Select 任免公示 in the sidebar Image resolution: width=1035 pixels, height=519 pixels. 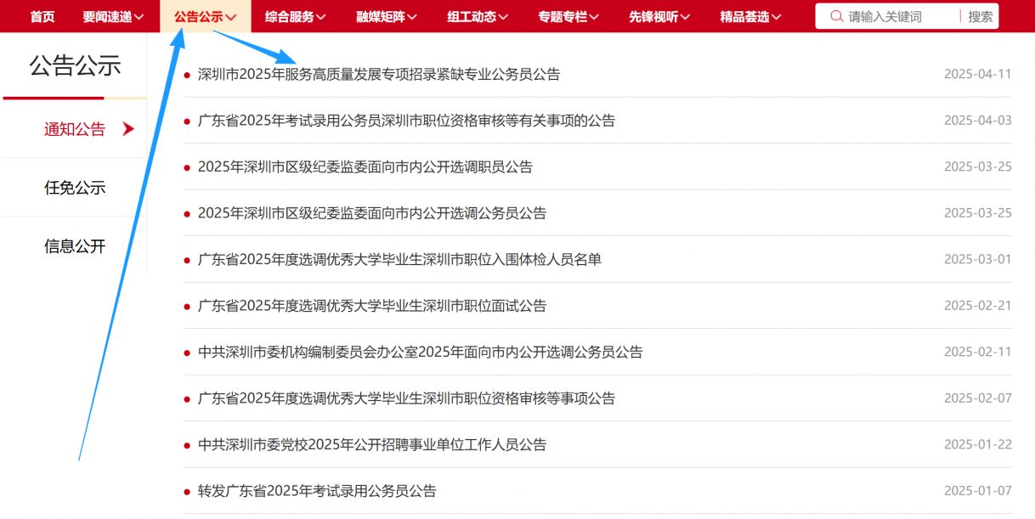click(75, 188)
